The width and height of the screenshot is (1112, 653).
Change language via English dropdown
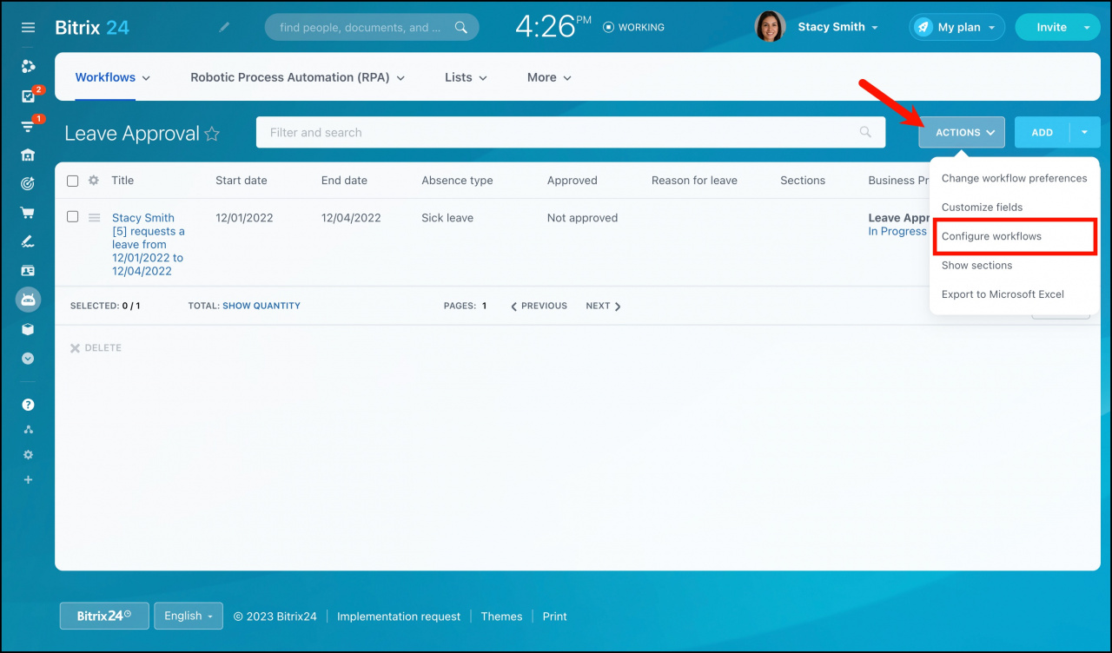(x=189, y=616)
